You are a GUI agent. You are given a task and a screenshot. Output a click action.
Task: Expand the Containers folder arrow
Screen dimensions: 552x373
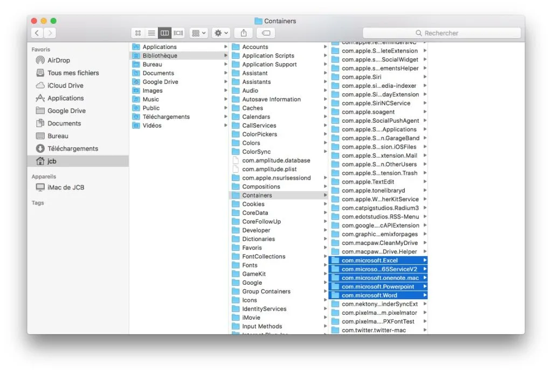(325, 195)
